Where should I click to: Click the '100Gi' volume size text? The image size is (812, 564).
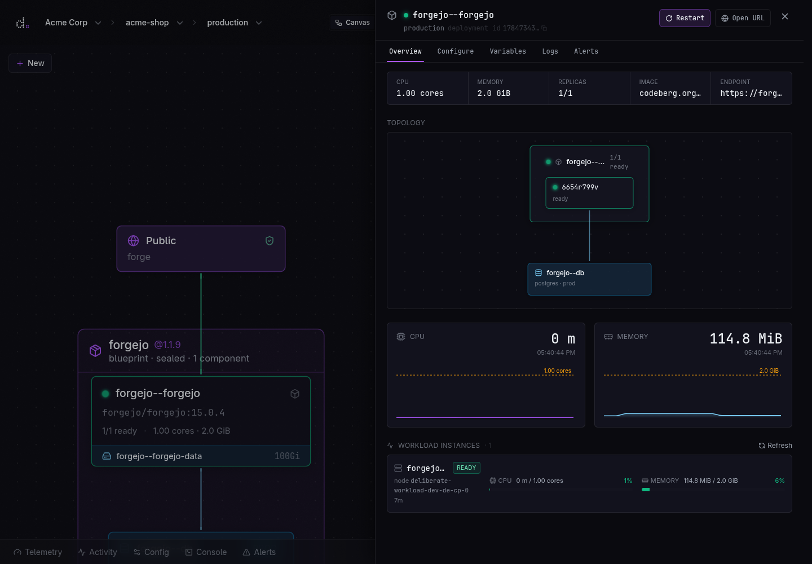click(287, 456)
